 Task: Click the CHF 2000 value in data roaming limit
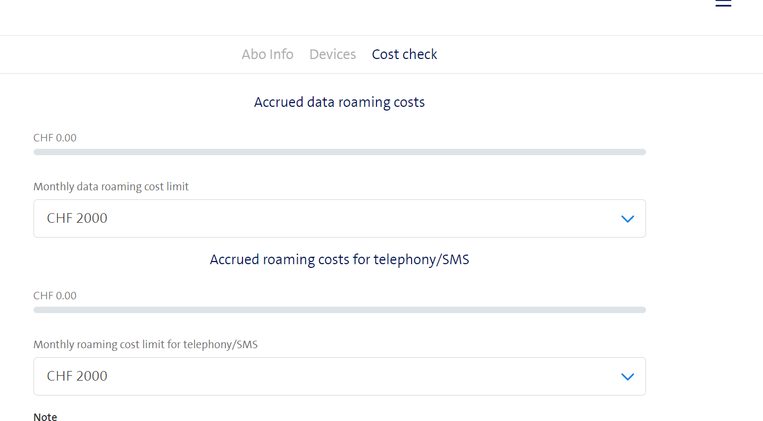tap(77, 218)
